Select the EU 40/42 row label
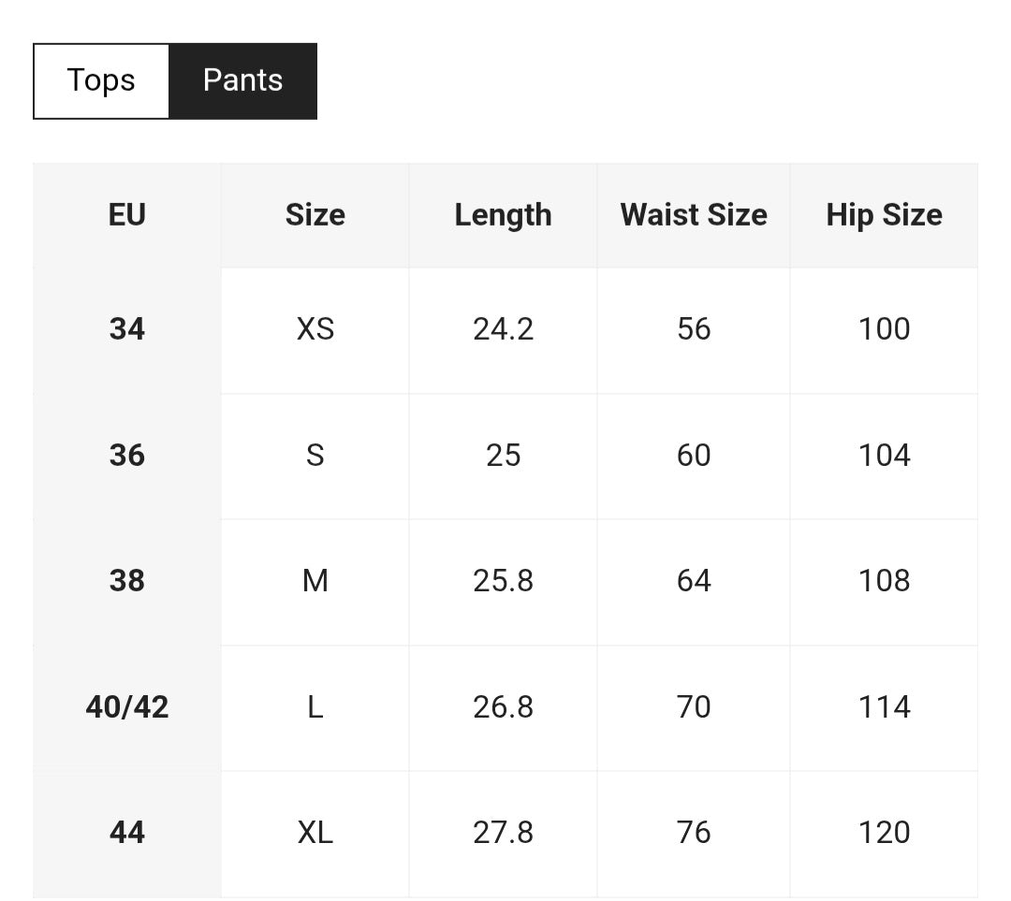The height and width of the screenshot is (901, 1011). point(127,707)
